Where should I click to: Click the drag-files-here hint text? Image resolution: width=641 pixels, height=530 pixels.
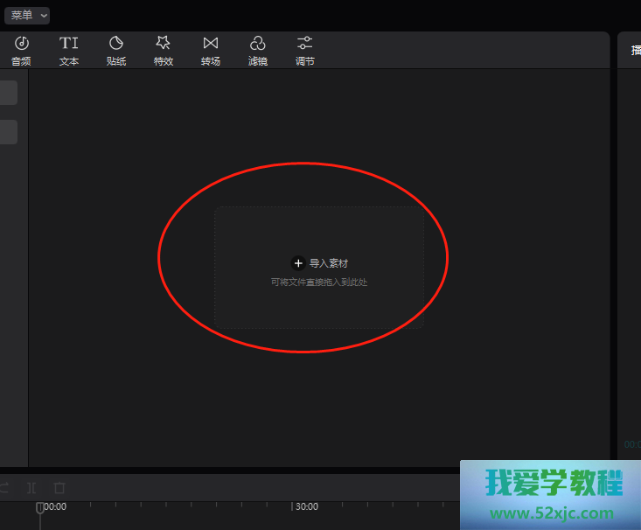pyautogui.click(x=319, y=282)
